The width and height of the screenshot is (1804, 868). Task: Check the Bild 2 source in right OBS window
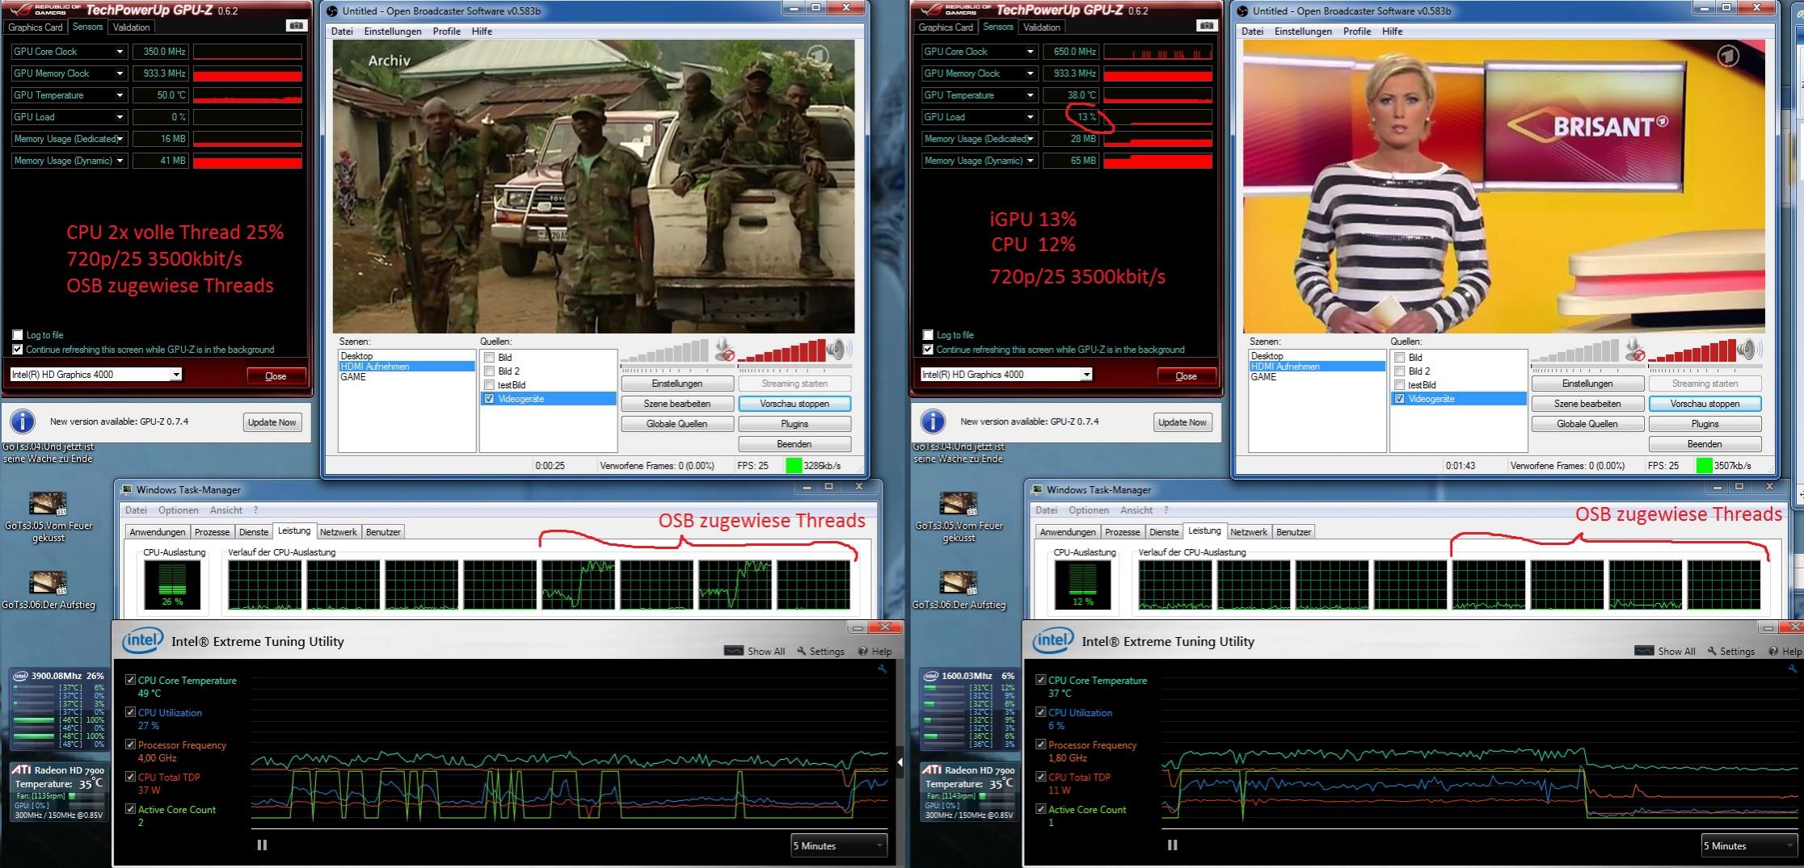point(1399,371)
